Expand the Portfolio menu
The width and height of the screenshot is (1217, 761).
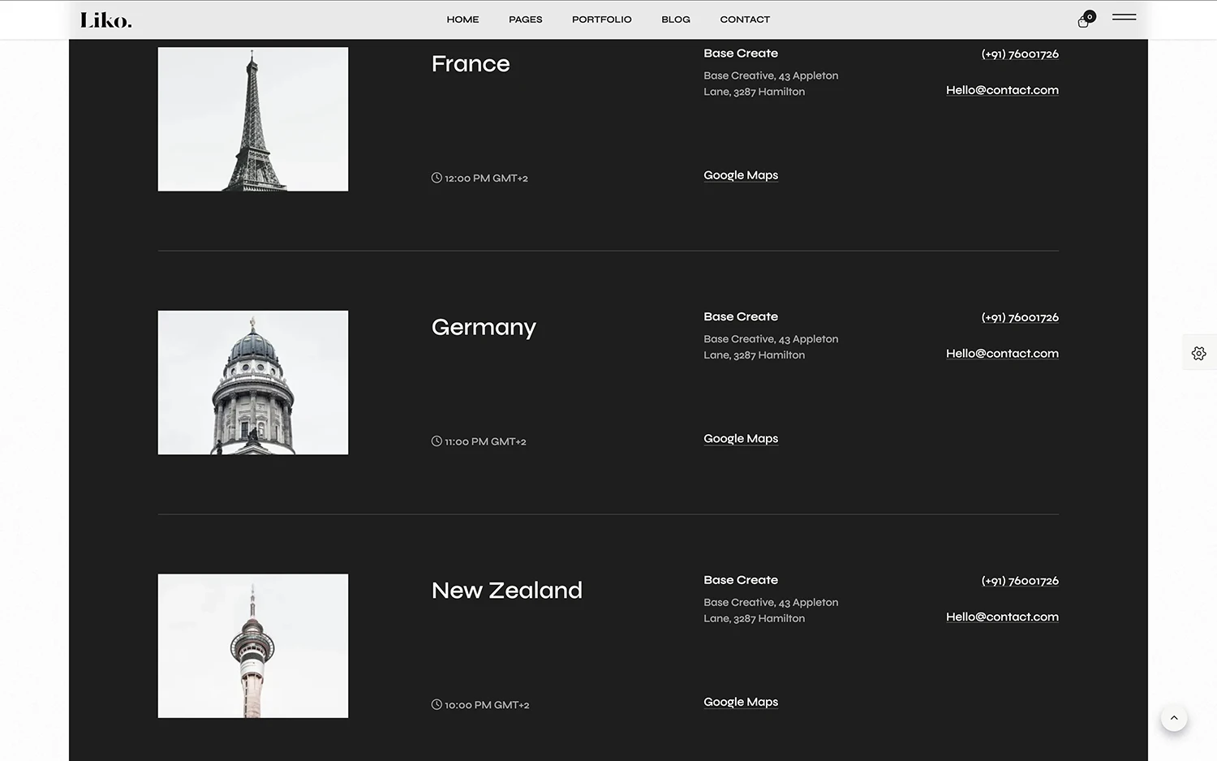click(601, 19)
